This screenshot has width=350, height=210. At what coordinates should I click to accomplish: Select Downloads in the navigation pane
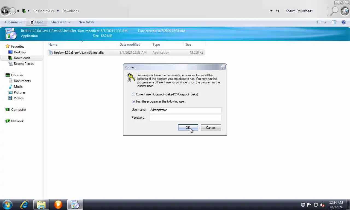click(22, 58)
